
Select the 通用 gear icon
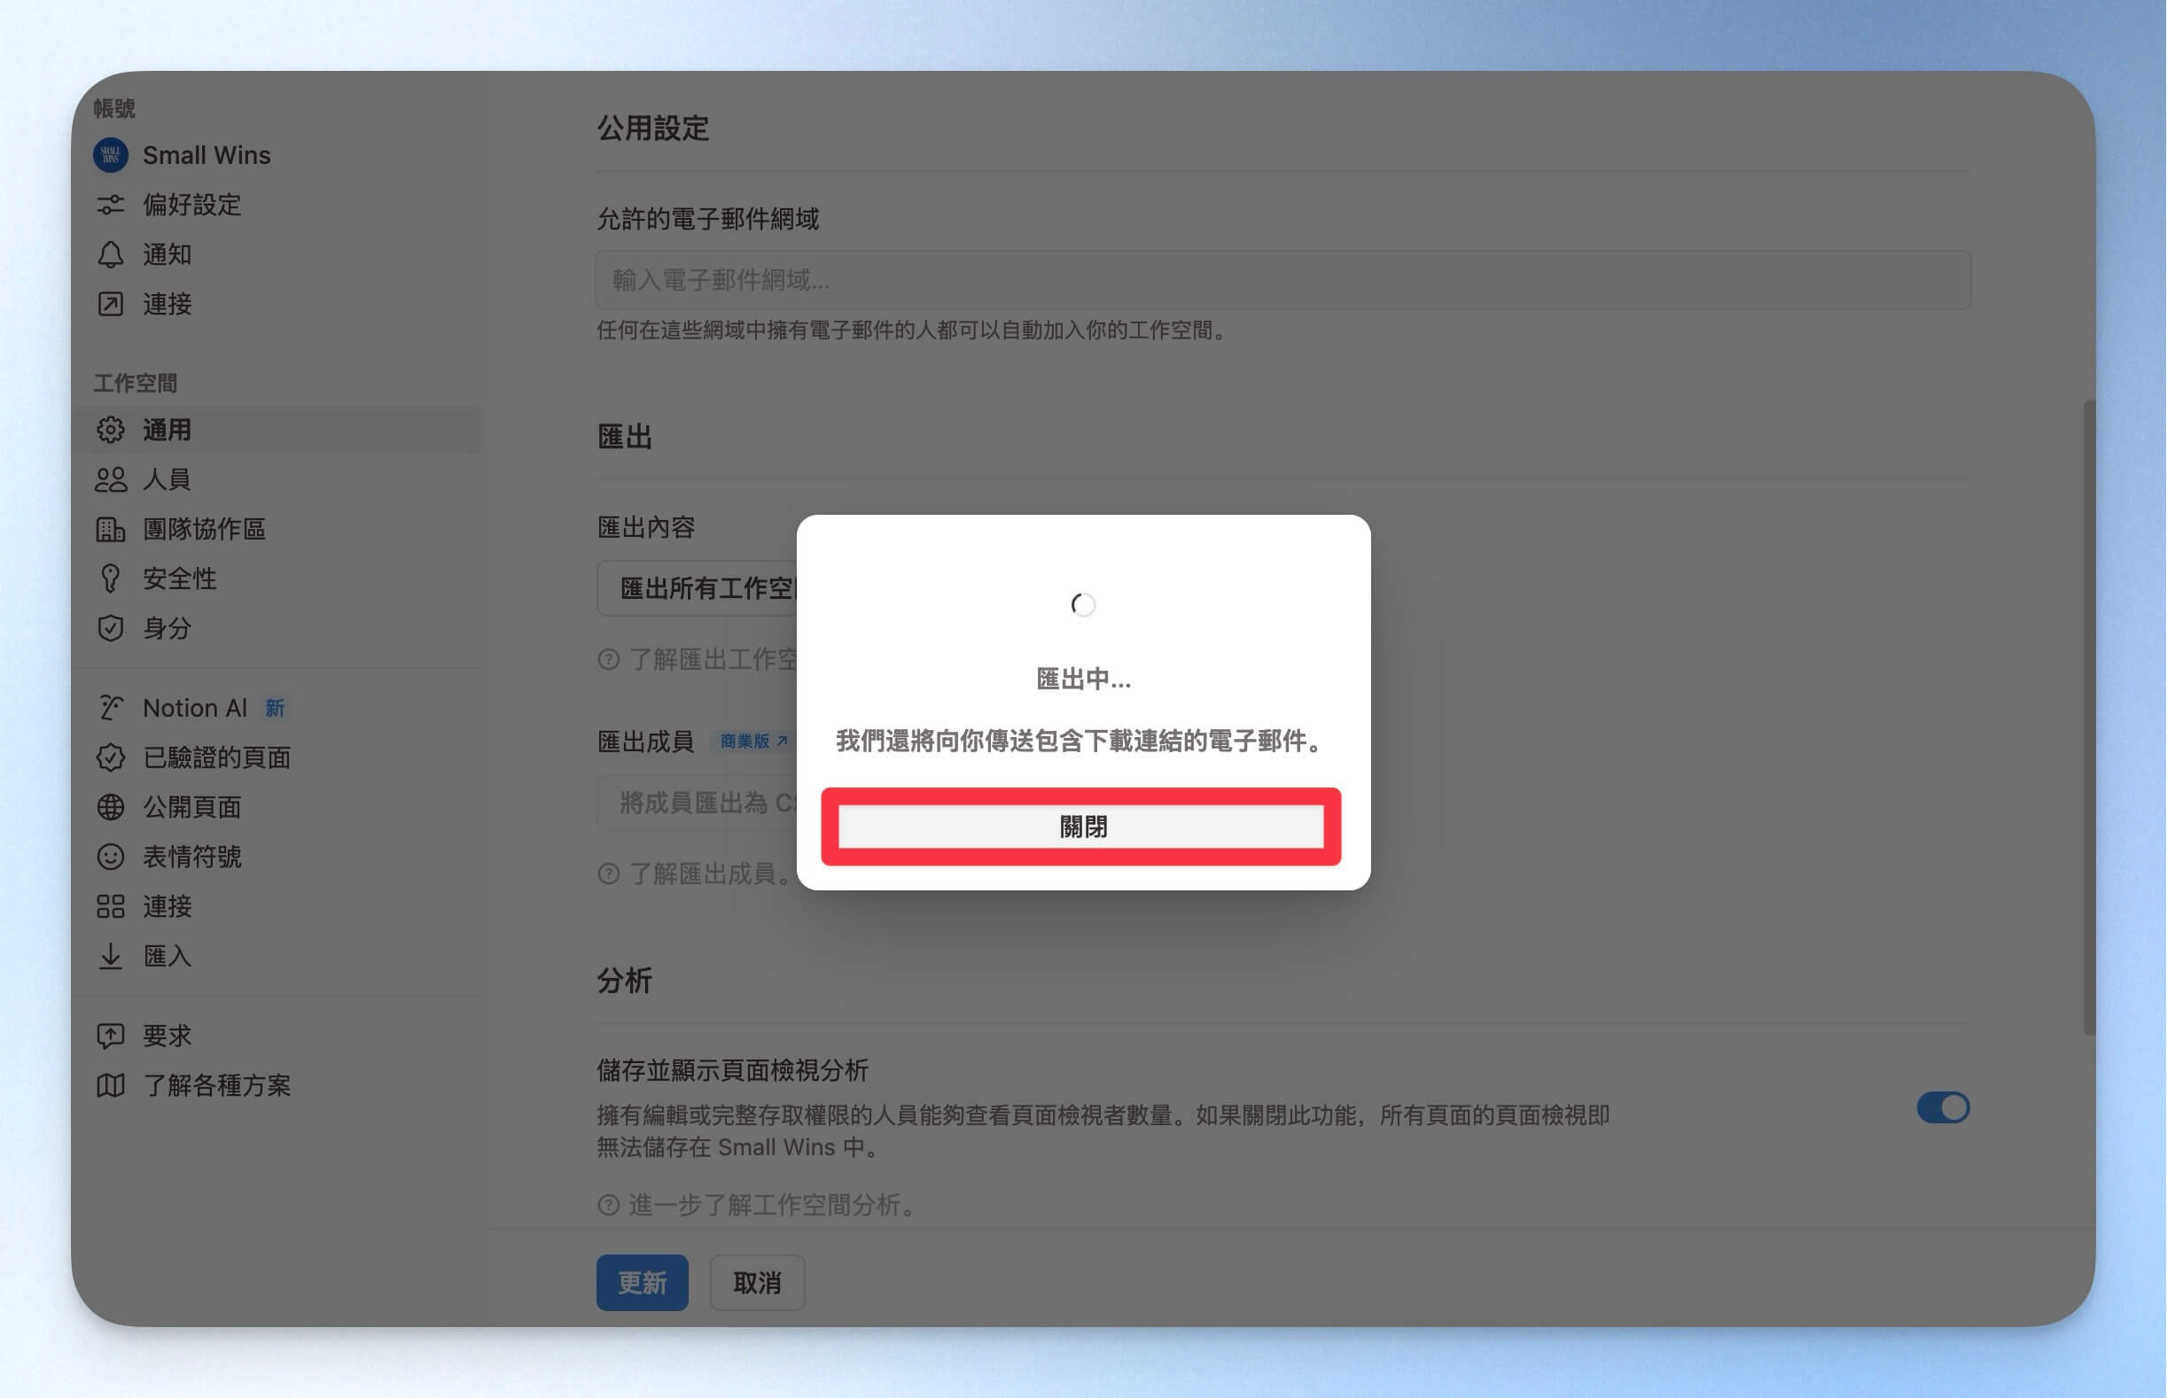coord(110,430)
